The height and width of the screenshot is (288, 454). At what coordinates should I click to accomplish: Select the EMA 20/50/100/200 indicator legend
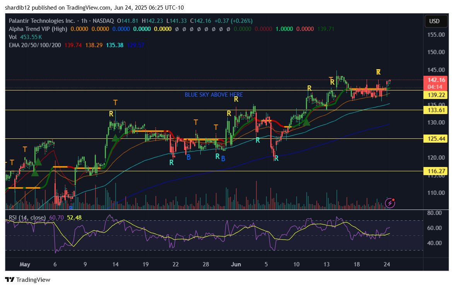[x=35, y=45]
